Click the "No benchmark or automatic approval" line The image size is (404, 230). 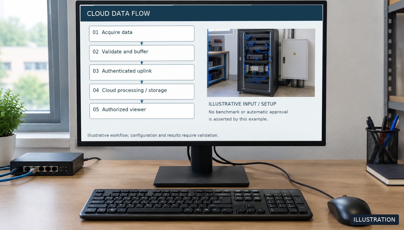click(248, 112)
